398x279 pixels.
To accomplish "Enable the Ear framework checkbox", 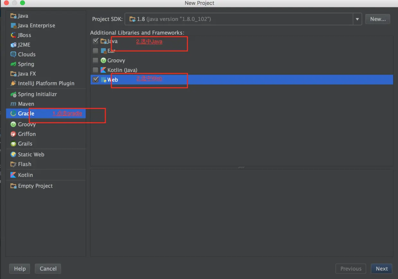I will (96, 51).
